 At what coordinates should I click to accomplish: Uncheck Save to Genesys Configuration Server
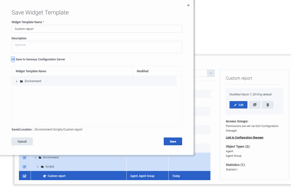click(x=13, y=59)
